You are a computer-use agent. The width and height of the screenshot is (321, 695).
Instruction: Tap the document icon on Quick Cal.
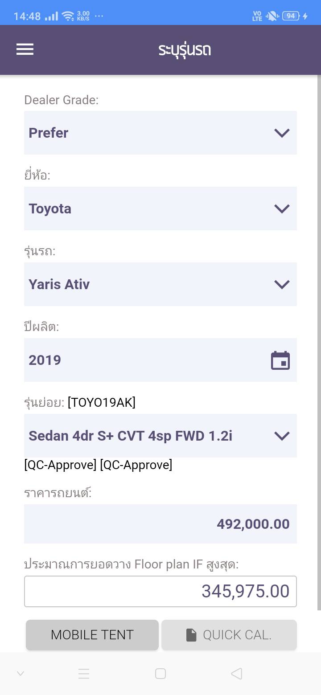[x=191, y=635]
